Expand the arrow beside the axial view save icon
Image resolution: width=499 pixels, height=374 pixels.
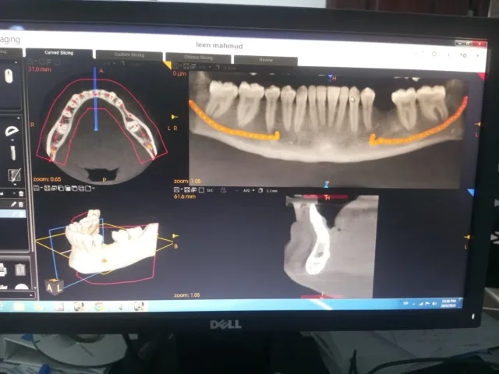[x=41, y=189]
